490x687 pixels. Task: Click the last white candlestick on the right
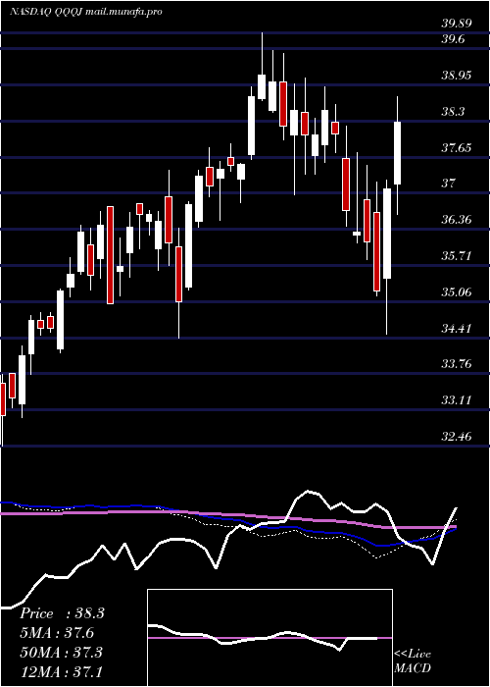click(x=398, y=155)
